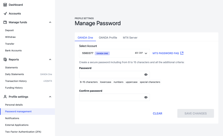Collapse the Reports section chevron

click(50, 60)
